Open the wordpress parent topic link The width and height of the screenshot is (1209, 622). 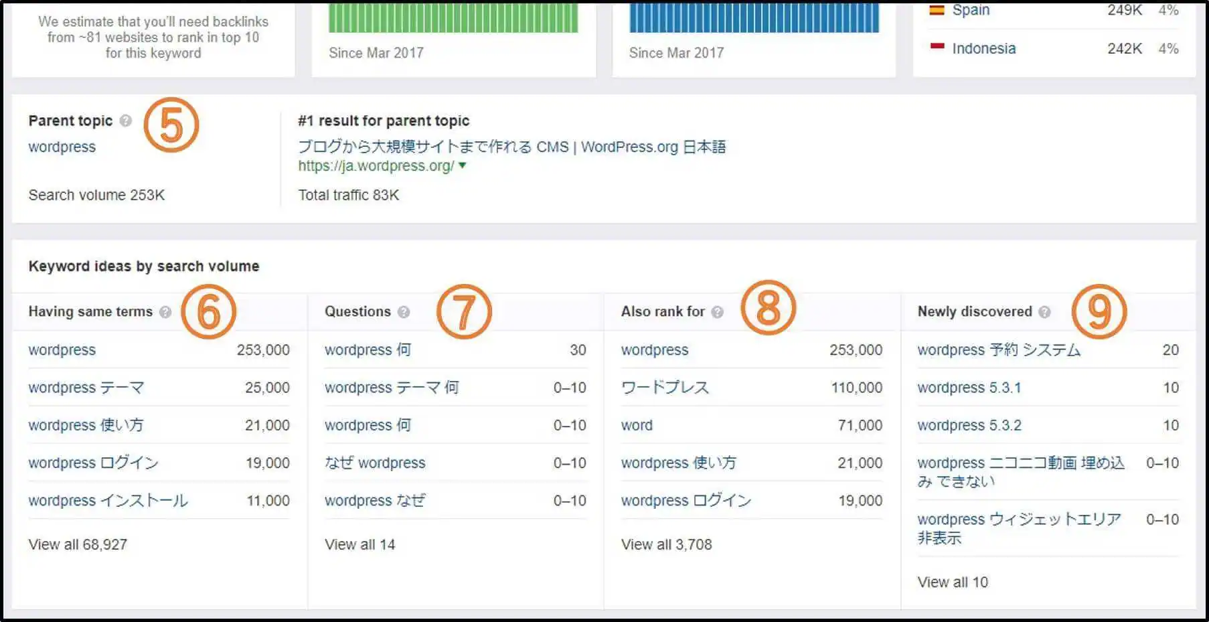pos(62,147)
